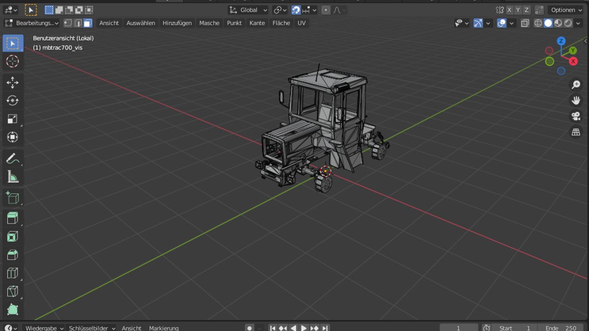Open the Auswählen menu
589x331 pixels.
point(141,23)
